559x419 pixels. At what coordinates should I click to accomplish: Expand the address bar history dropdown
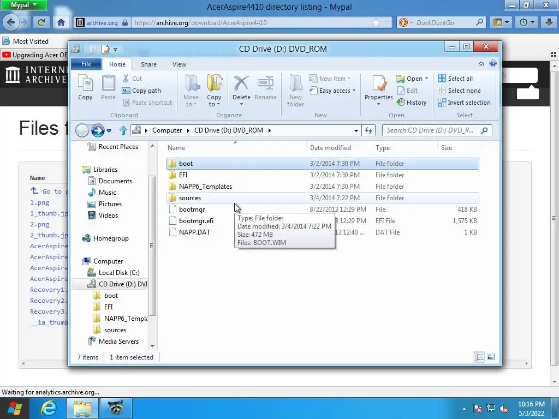(356, 131)
